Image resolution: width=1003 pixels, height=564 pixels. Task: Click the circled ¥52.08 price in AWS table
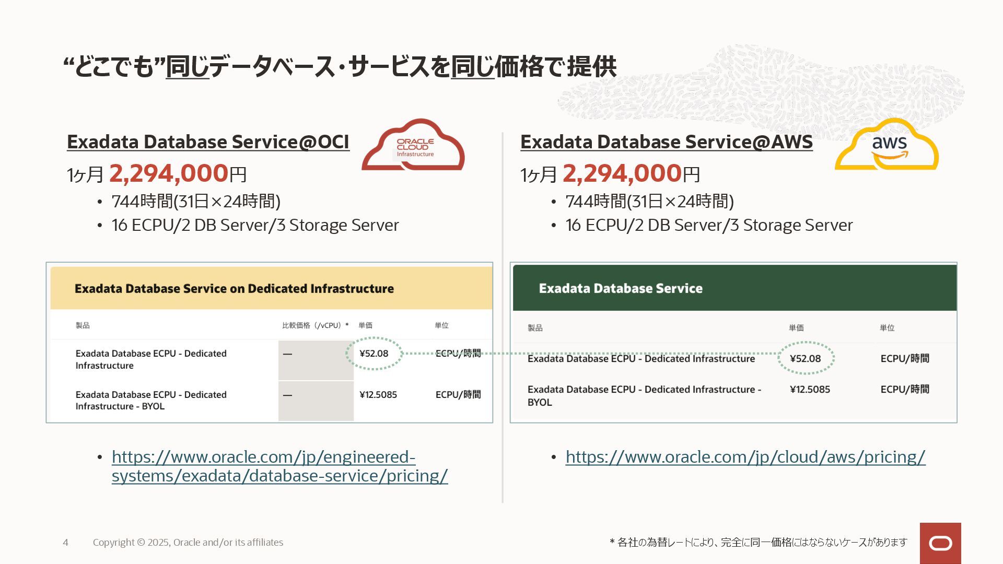805,359
